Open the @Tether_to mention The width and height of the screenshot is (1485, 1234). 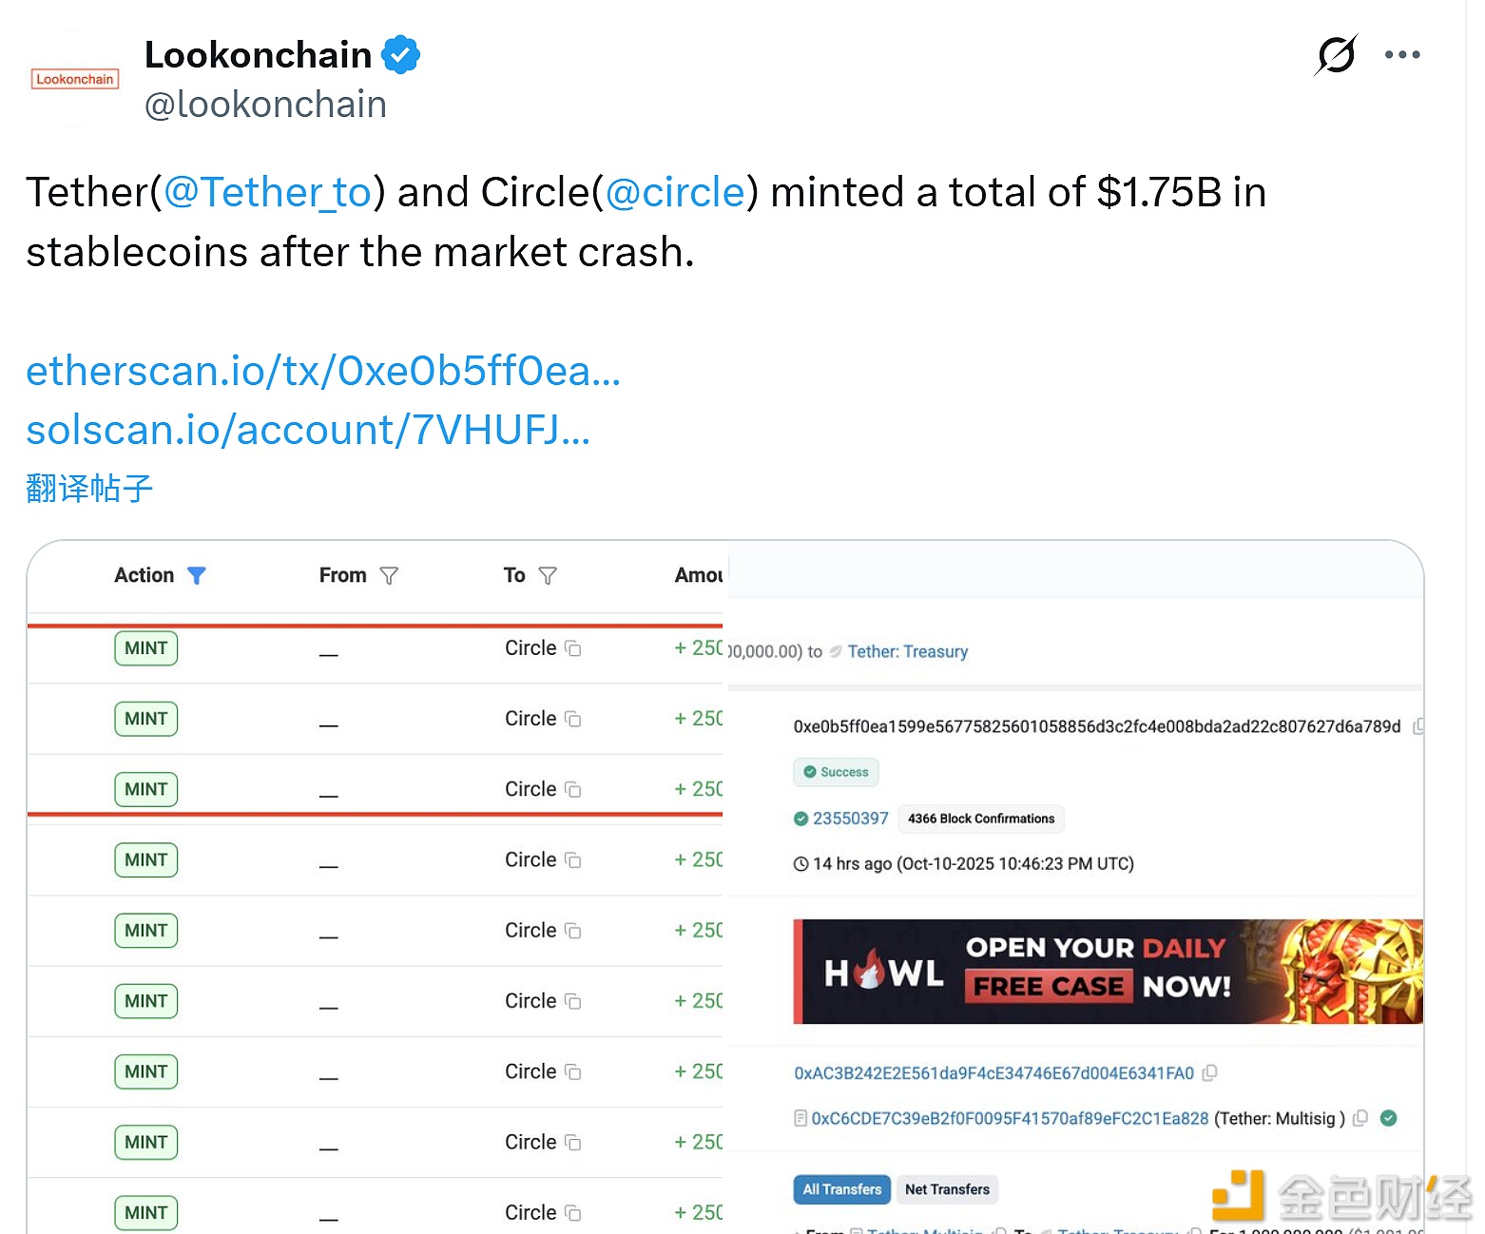coord(267,192)
